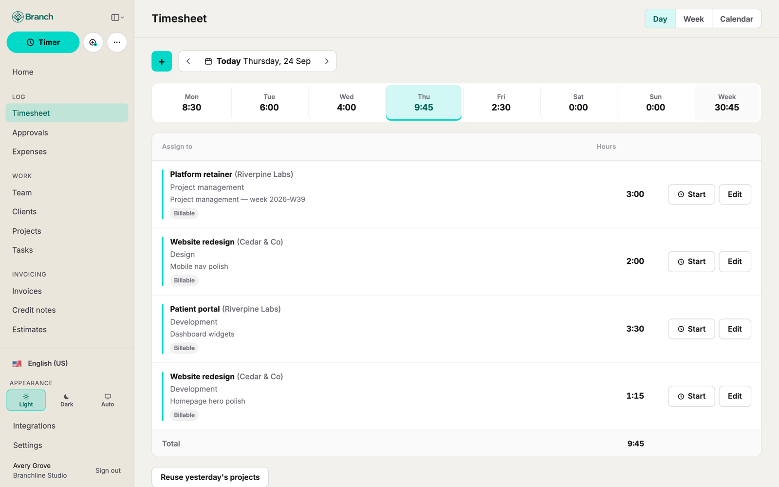Open Invoices in sidebar
This screenshot has height=487, width=779.
point(67,291)
